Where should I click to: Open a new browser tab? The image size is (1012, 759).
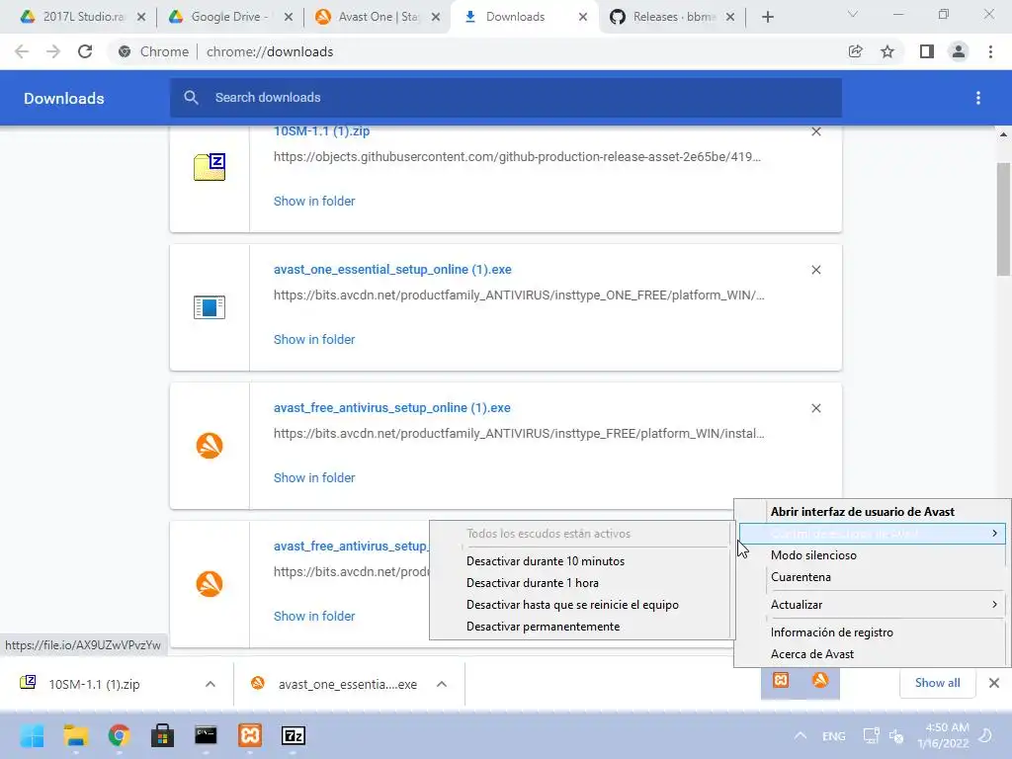click(767, 17)
